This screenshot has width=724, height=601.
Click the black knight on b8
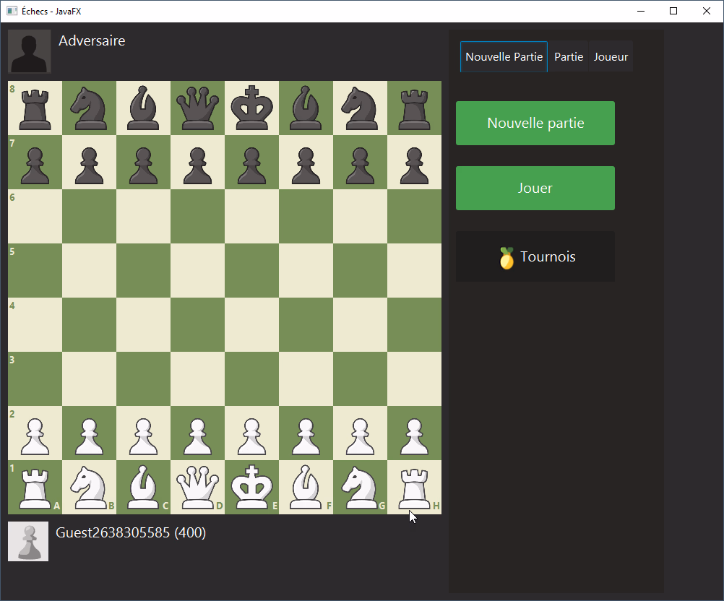point(89,108)
